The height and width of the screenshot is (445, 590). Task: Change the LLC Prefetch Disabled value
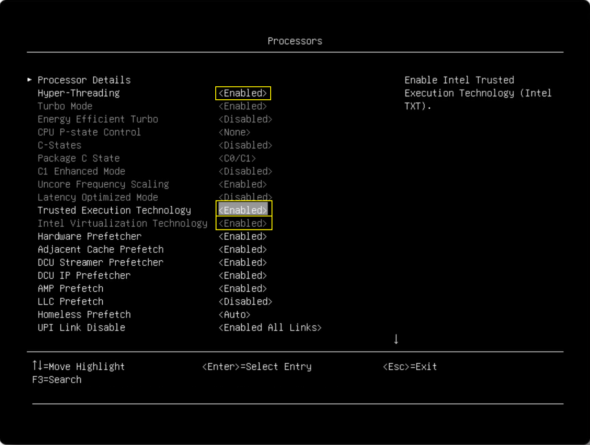point(246,301)
